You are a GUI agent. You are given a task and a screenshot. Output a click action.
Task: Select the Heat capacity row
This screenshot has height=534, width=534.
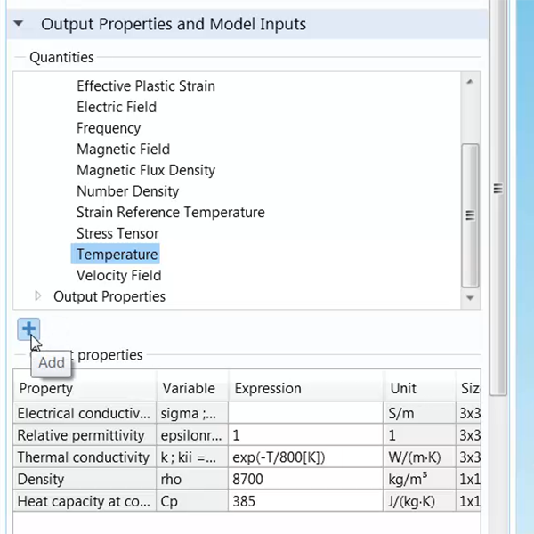tap(84, 501)
